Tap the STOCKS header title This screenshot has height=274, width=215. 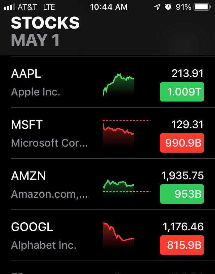point(45,23)
